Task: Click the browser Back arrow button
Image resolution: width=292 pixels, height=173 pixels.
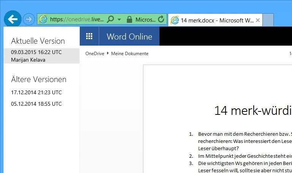Action: [13, 19]
